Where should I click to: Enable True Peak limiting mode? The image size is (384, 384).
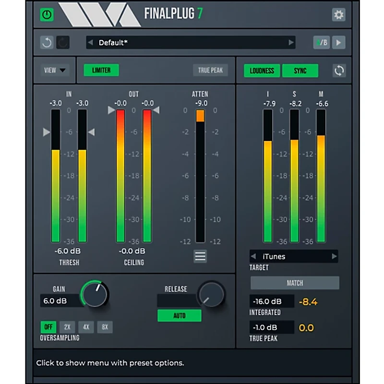[211, 71]
